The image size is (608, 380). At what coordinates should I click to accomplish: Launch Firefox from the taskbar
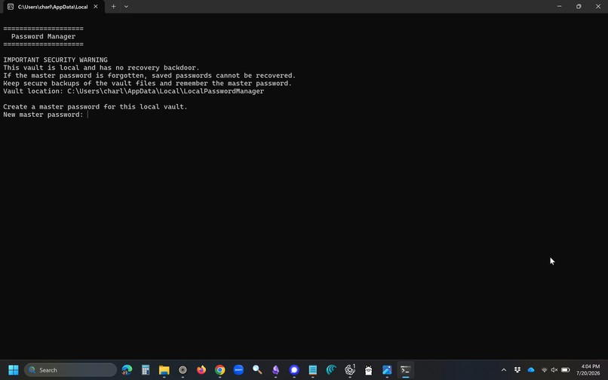tap(201, 370)
